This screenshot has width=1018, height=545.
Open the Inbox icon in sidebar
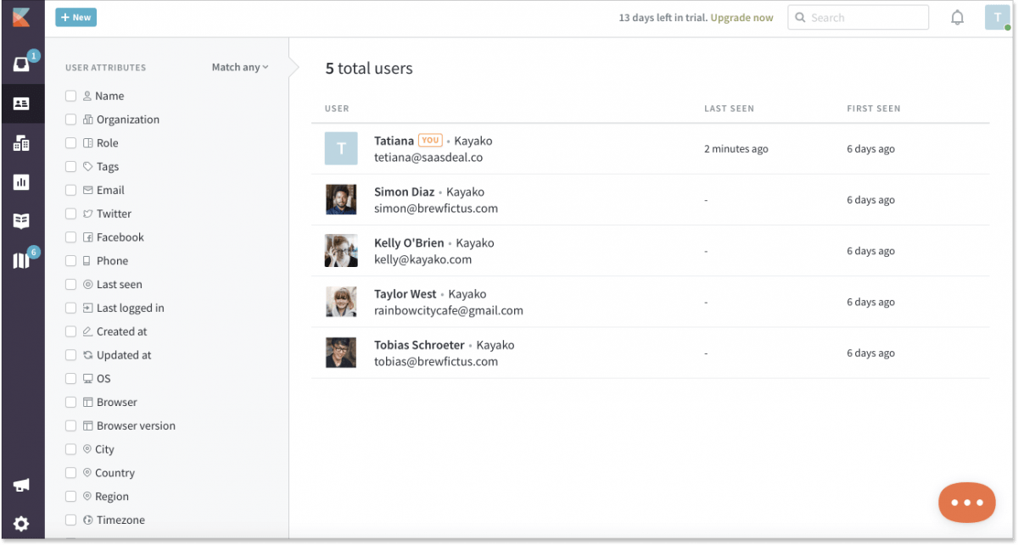(x=21, y=64)
